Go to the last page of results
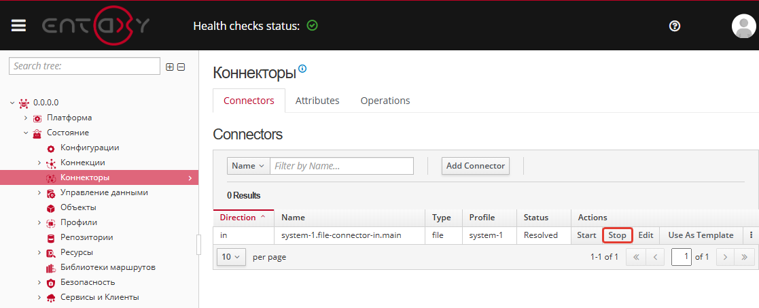The height and width of the screenshot is (308, 759). pyautogui.click(x=745, y=257)
